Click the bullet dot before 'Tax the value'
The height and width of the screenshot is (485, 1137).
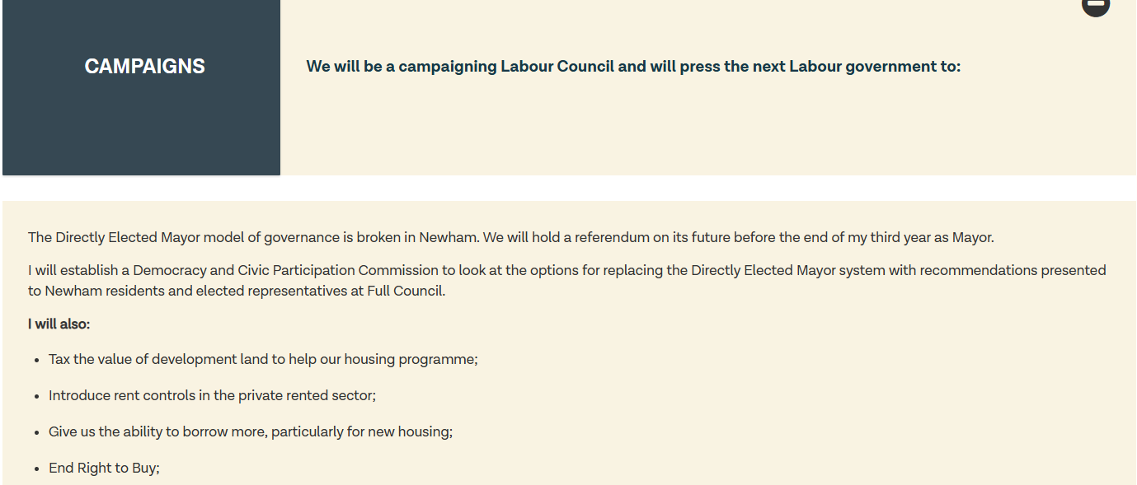[x=37, y=361]
